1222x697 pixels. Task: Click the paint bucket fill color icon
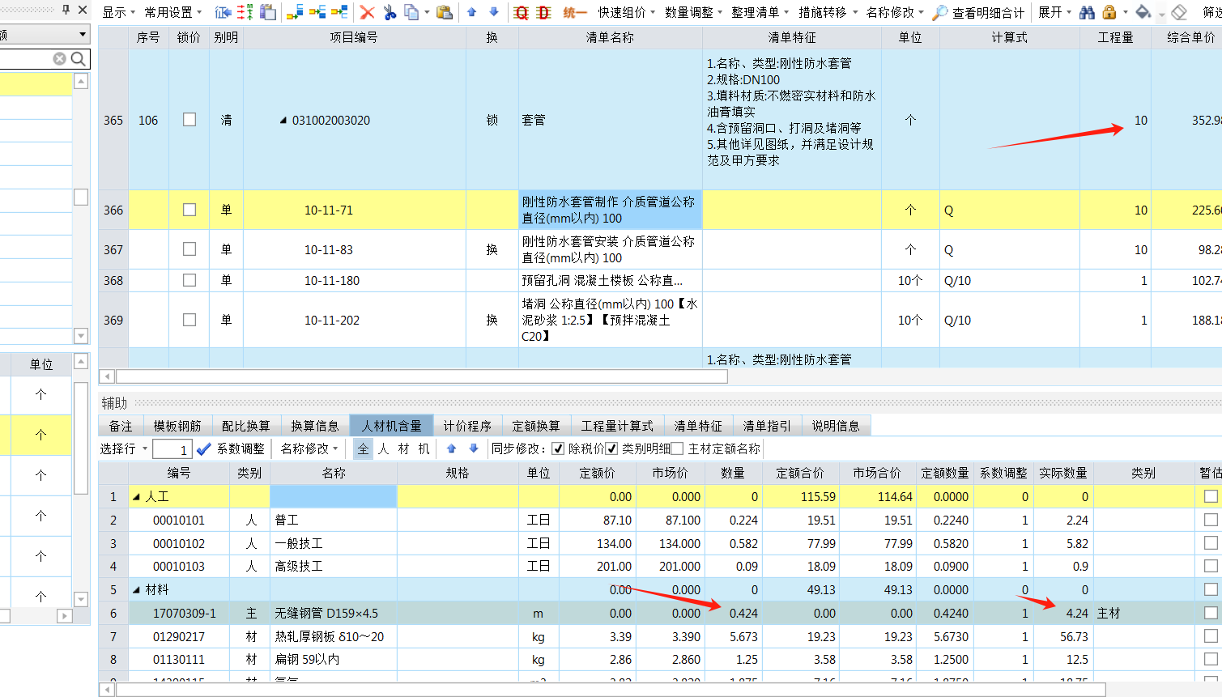coord(1143,12)
